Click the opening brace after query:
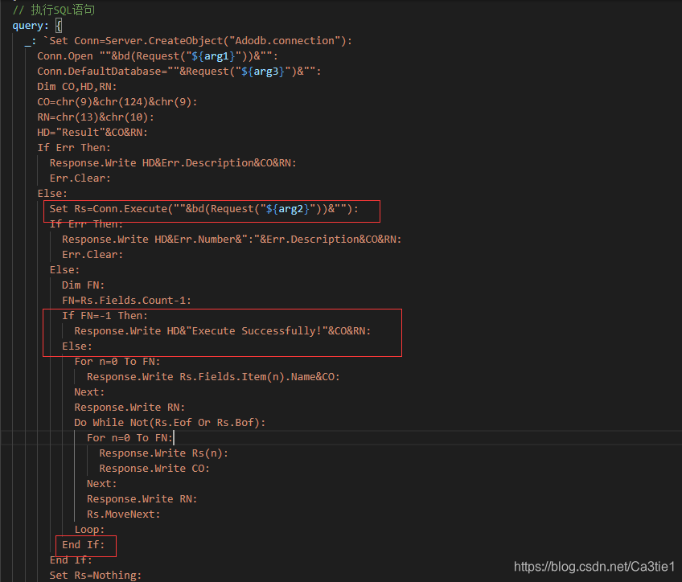This screenshot has height=582, width=682. tap(59, 26)
